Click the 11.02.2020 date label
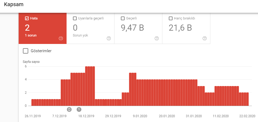 (221, 116)
